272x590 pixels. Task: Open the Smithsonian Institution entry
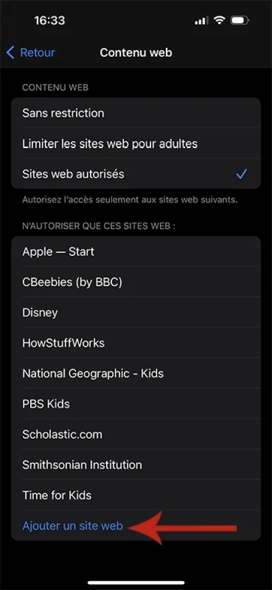(x=136, y=464)
